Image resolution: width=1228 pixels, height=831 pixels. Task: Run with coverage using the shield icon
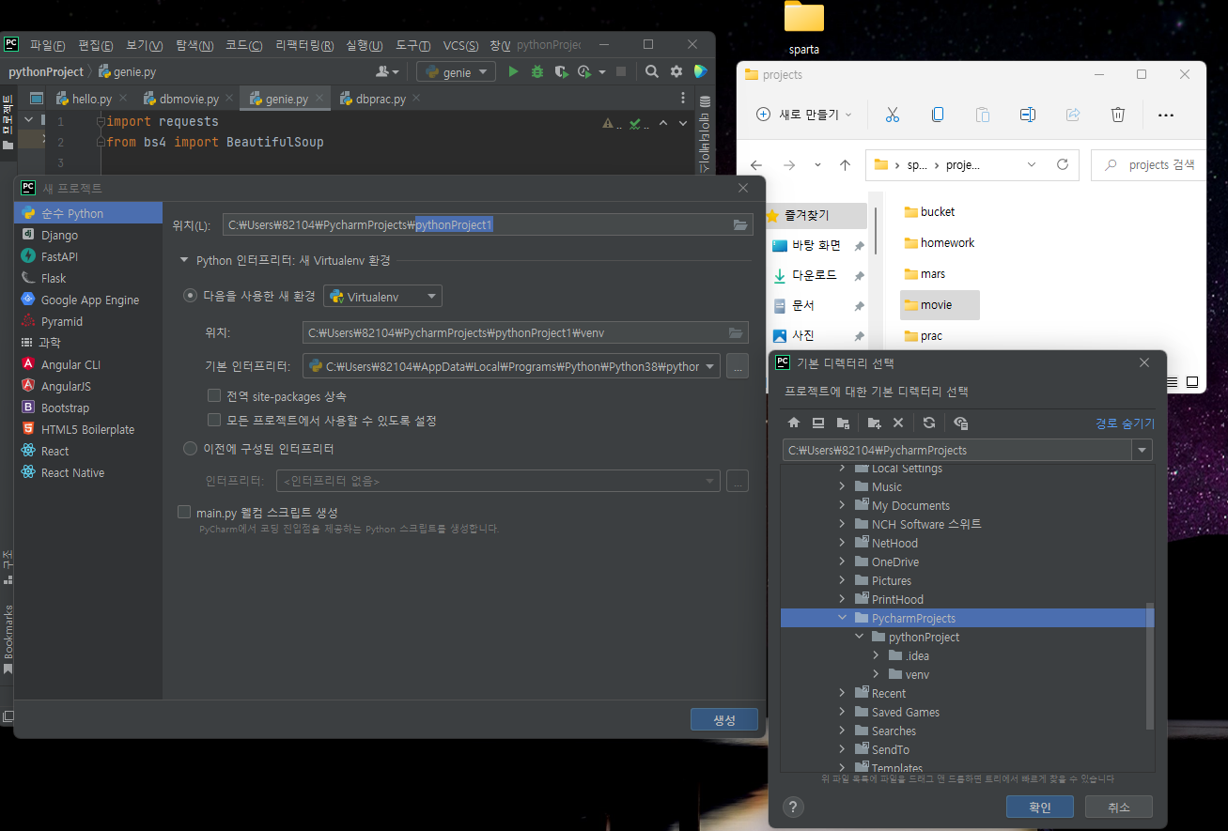coord(561,71)
